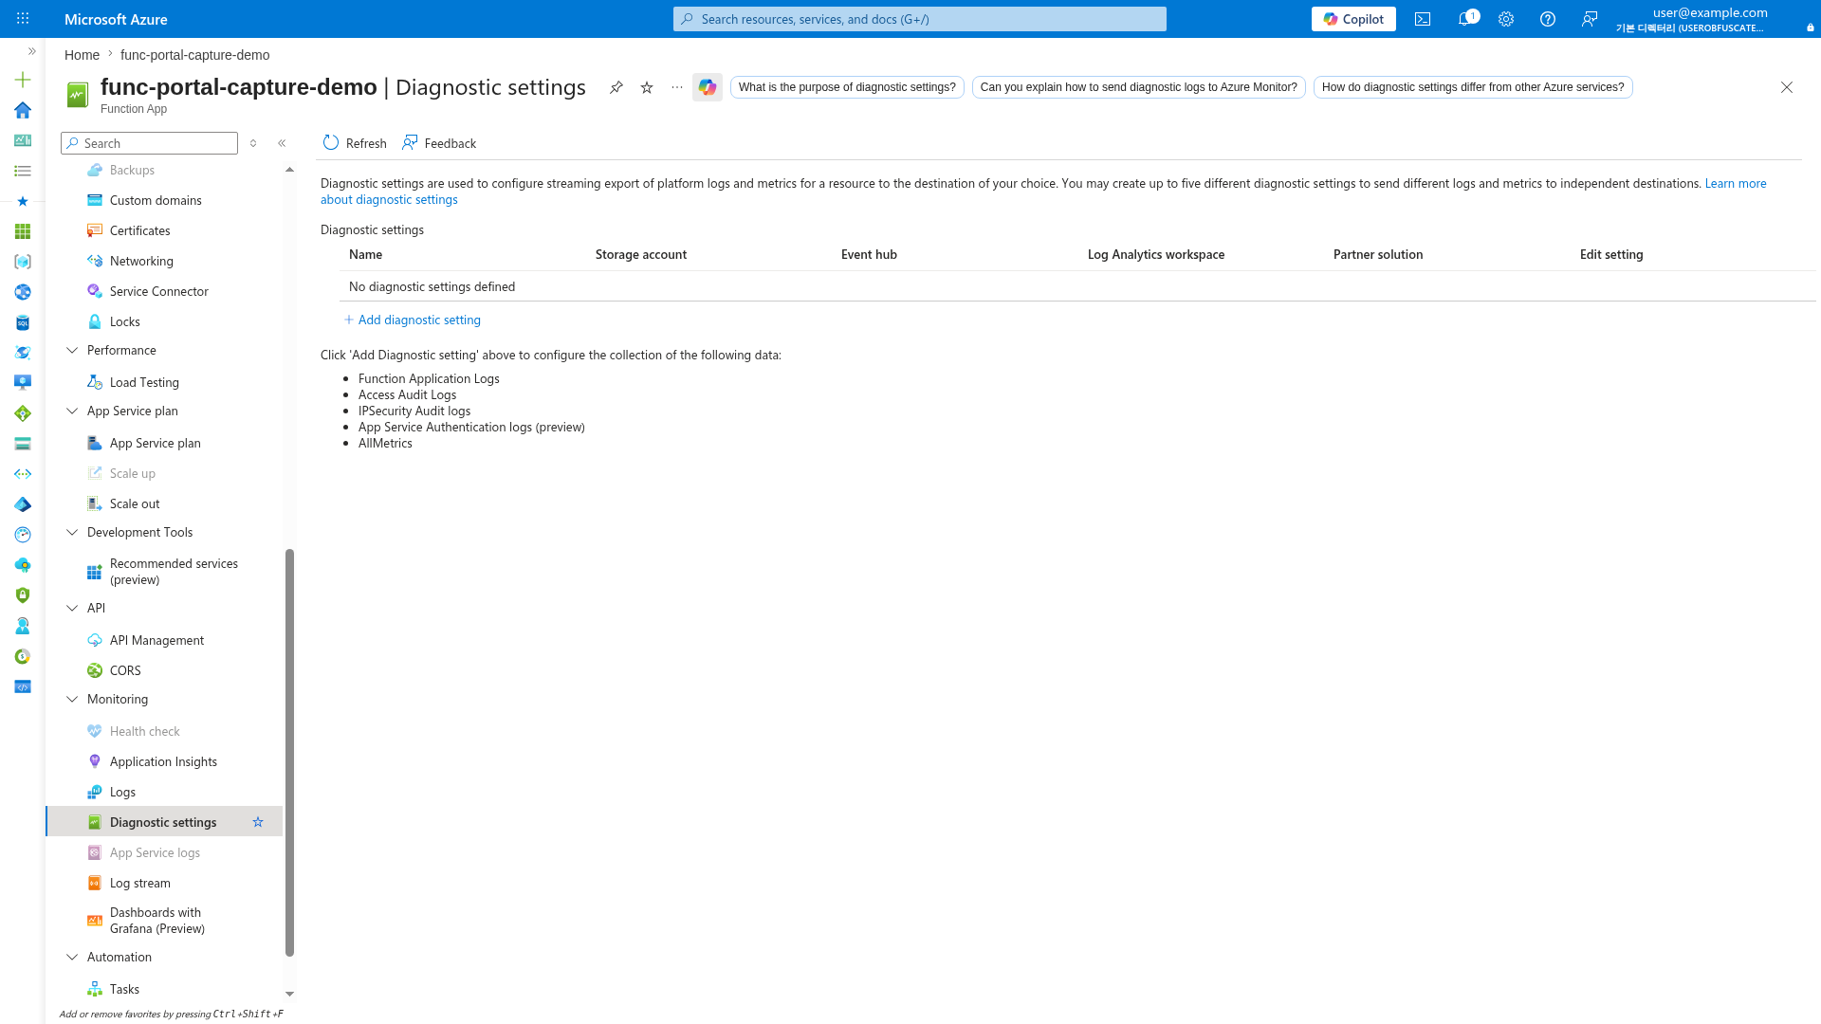Pin Diagnostic settings page to dashboard
Screen dimensions: 1821x1024
point(616,87)
